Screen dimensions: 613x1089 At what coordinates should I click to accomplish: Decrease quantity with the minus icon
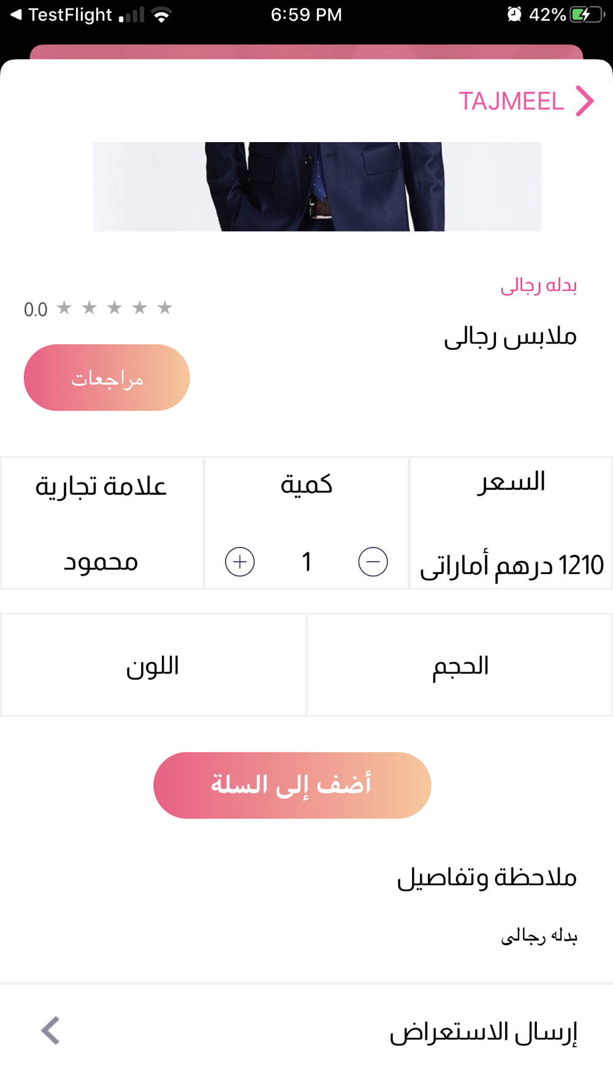pos(373,562)
